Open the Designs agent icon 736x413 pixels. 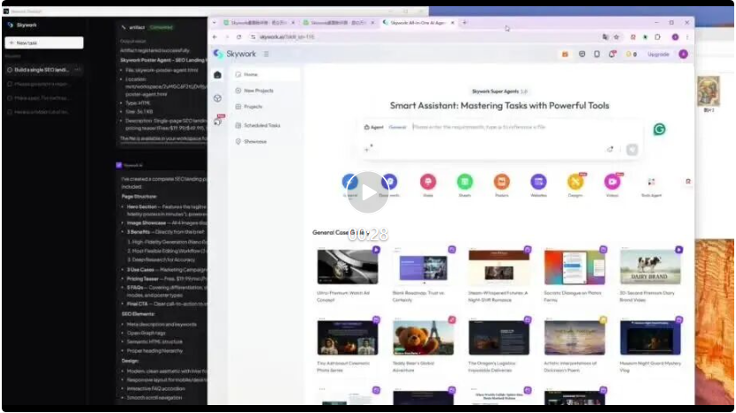[575, 181]
